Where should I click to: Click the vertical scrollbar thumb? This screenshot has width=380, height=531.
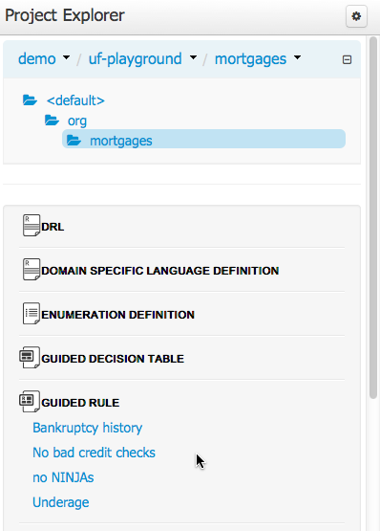[x=373, y=218]
